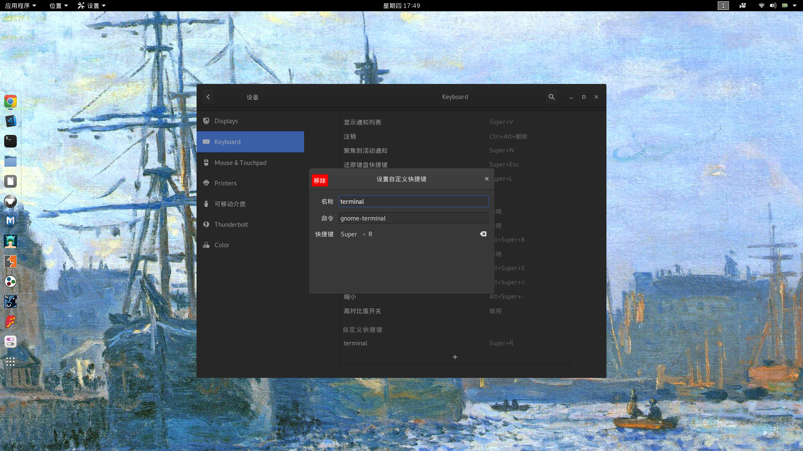Viewport: 803px width, 451px height.
Task: Open Mouse & Touchpad settings
Action: tap(250, 162)
